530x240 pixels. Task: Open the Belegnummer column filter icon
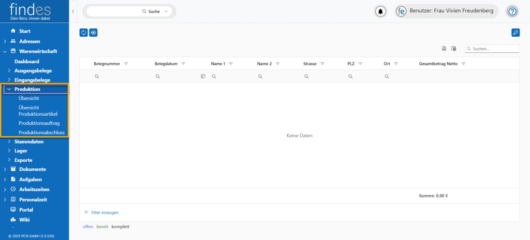coord(126,64)
